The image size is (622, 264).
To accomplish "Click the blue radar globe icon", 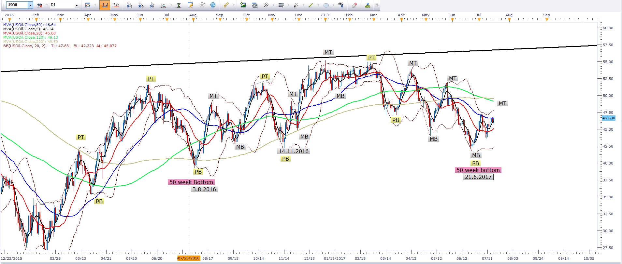I will pyautogui.click(x=213, y=5).
